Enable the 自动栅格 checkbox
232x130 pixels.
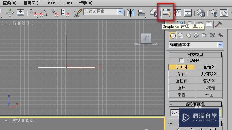181,60
